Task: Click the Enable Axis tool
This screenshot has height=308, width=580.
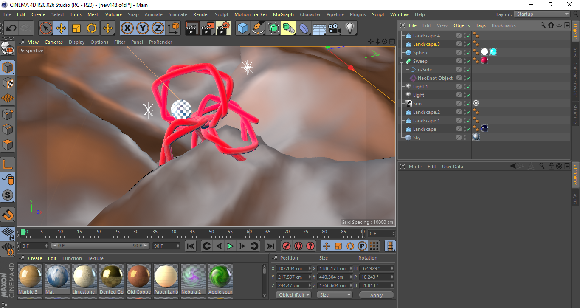Action: pyautogui.click(x=8, y=164)
